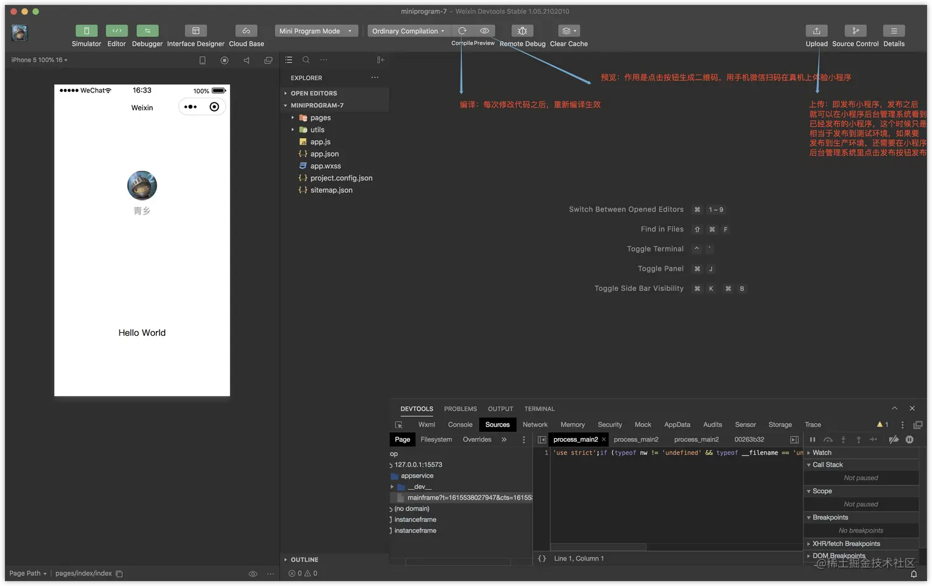
Task: Click the simulator record icon
Action: [224, 60]
